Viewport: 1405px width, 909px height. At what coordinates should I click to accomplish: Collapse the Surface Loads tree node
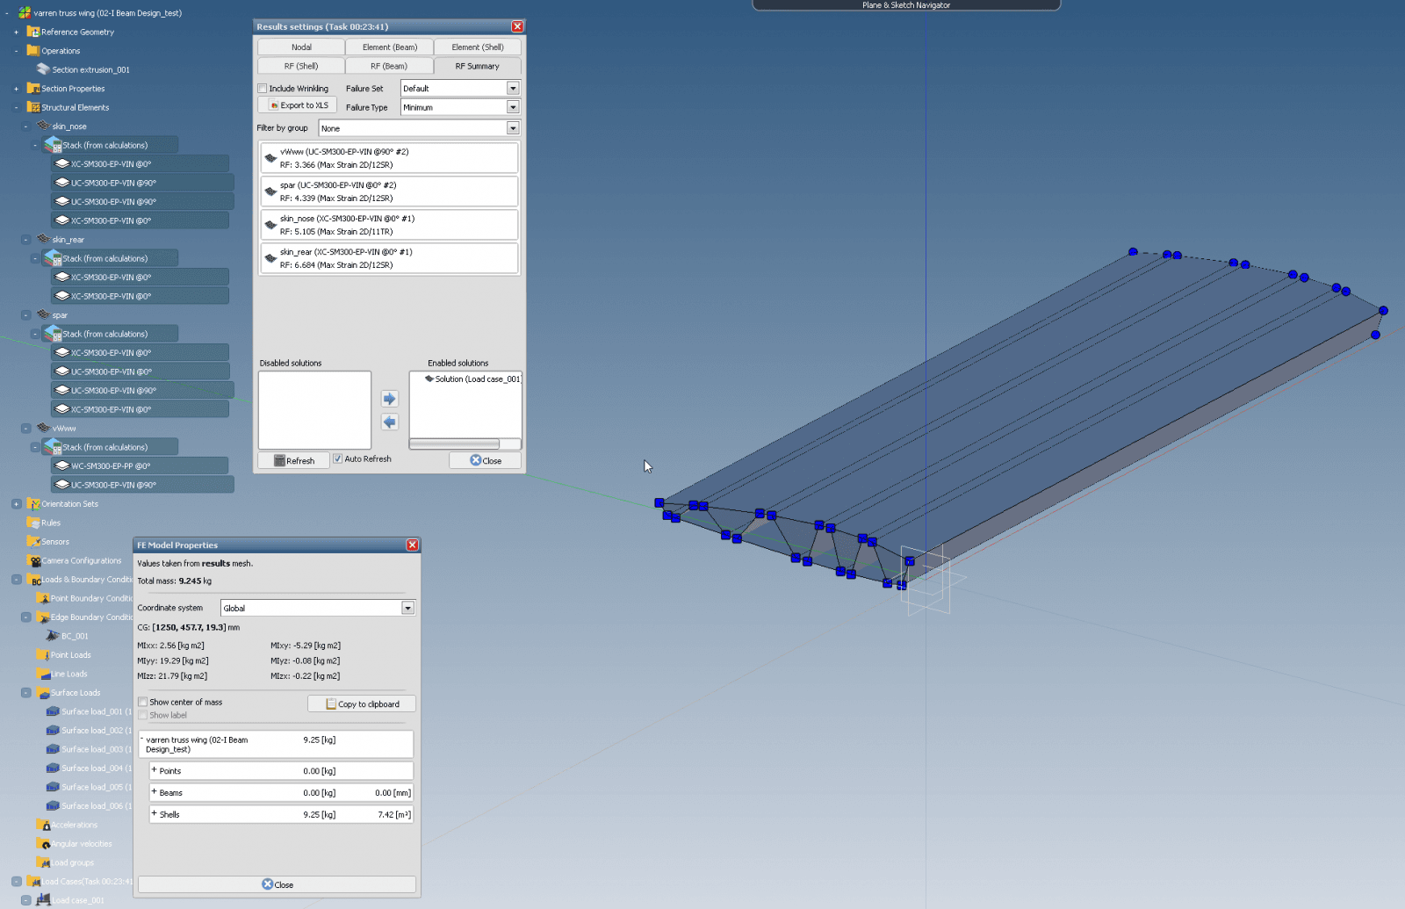click(25, 693)
